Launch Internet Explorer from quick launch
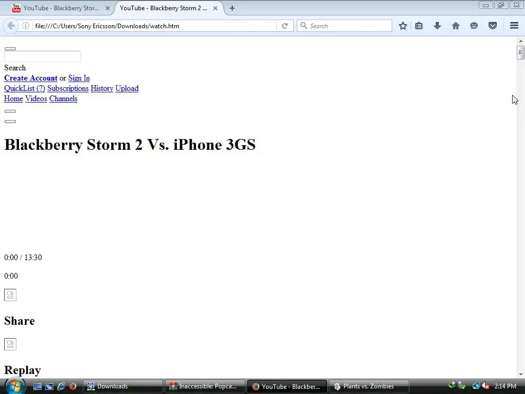The width and height of the screenshot is (525, 394). click(x=62, y=387)
